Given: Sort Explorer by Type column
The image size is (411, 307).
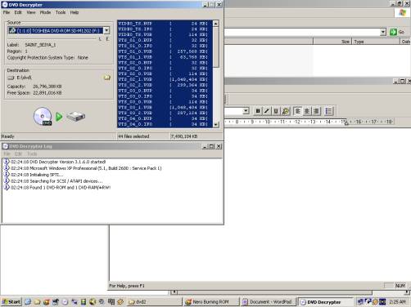Looking at the screenshot, I should tap(376, 42).
